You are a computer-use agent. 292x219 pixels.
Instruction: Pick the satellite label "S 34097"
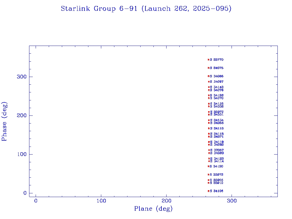[217, 82]
